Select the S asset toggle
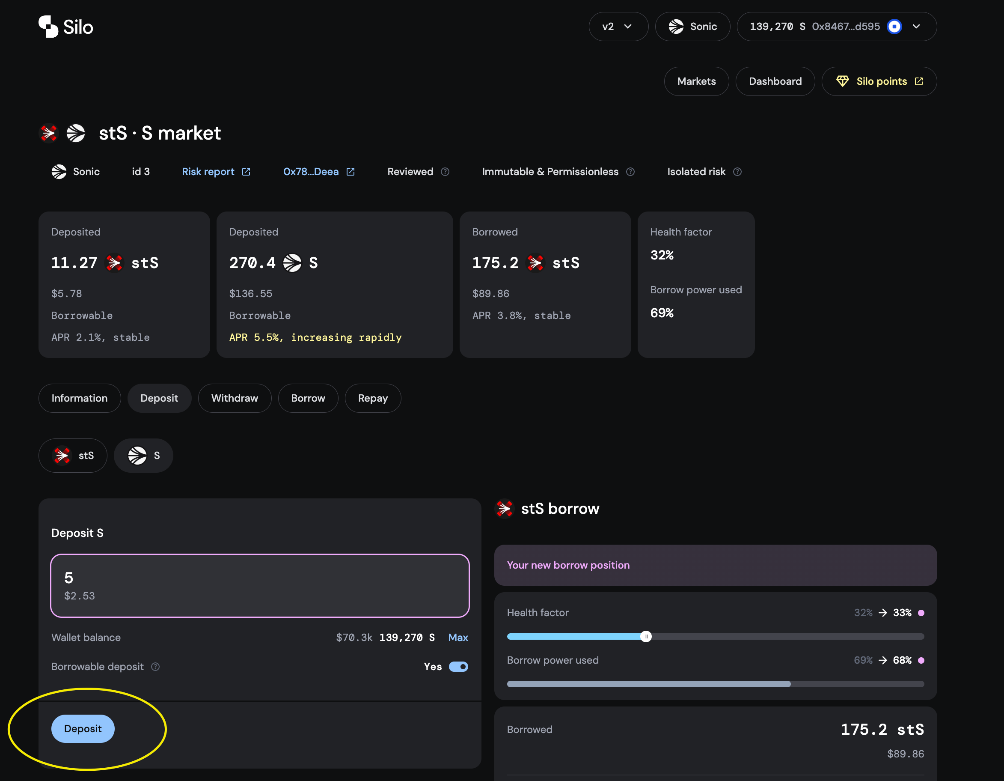This screenshot has width=1004, height=781. tap(143, 455)
